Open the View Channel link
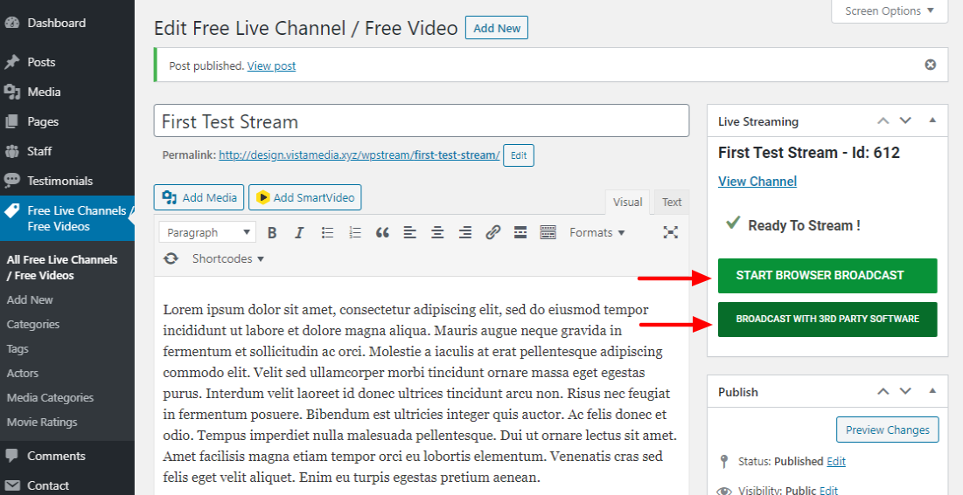The width and height of the screenshot is (963, 495). 757,182
